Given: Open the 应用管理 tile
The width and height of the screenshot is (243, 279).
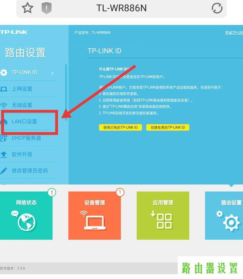Looking at the screenshot, I should (x=163, y=216).
